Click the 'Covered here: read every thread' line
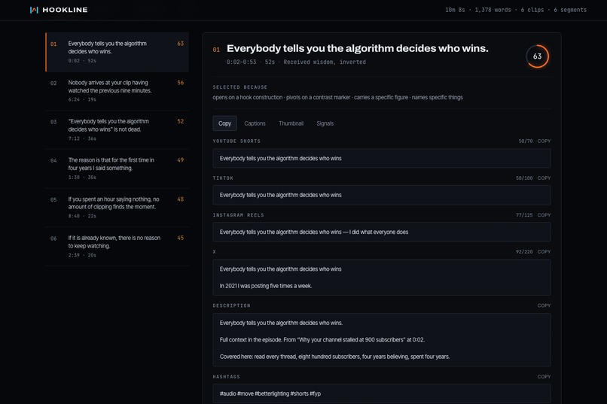Screen dimensions: 607x404 coord(334,357)
